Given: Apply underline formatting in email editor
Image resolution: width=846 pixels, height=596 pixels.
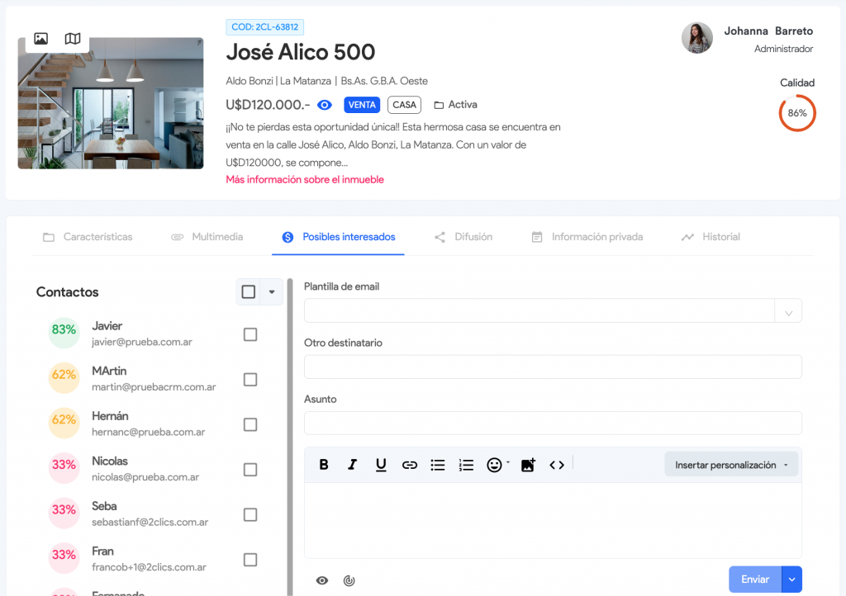Looking at the screenshot, I should tap(381, 465).
